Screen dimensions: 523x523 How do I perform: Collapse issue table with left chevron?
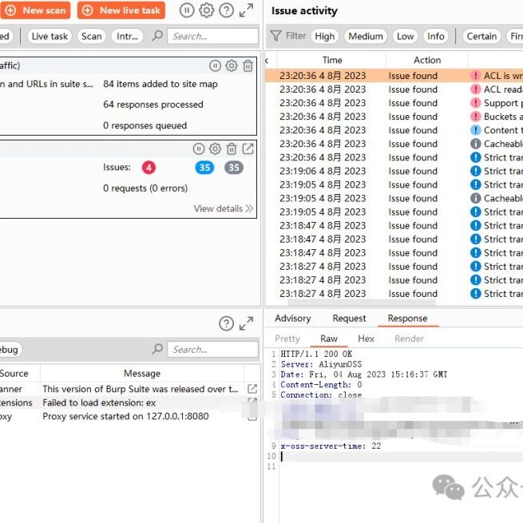point(267,61)
